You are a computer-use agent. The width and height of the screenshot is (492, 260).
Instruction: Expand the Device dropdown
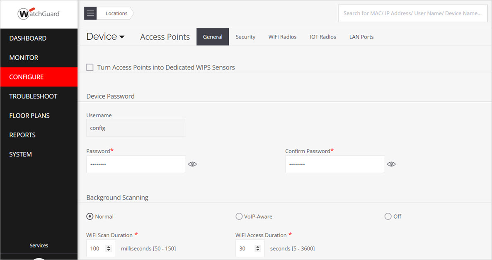(106, 36)
